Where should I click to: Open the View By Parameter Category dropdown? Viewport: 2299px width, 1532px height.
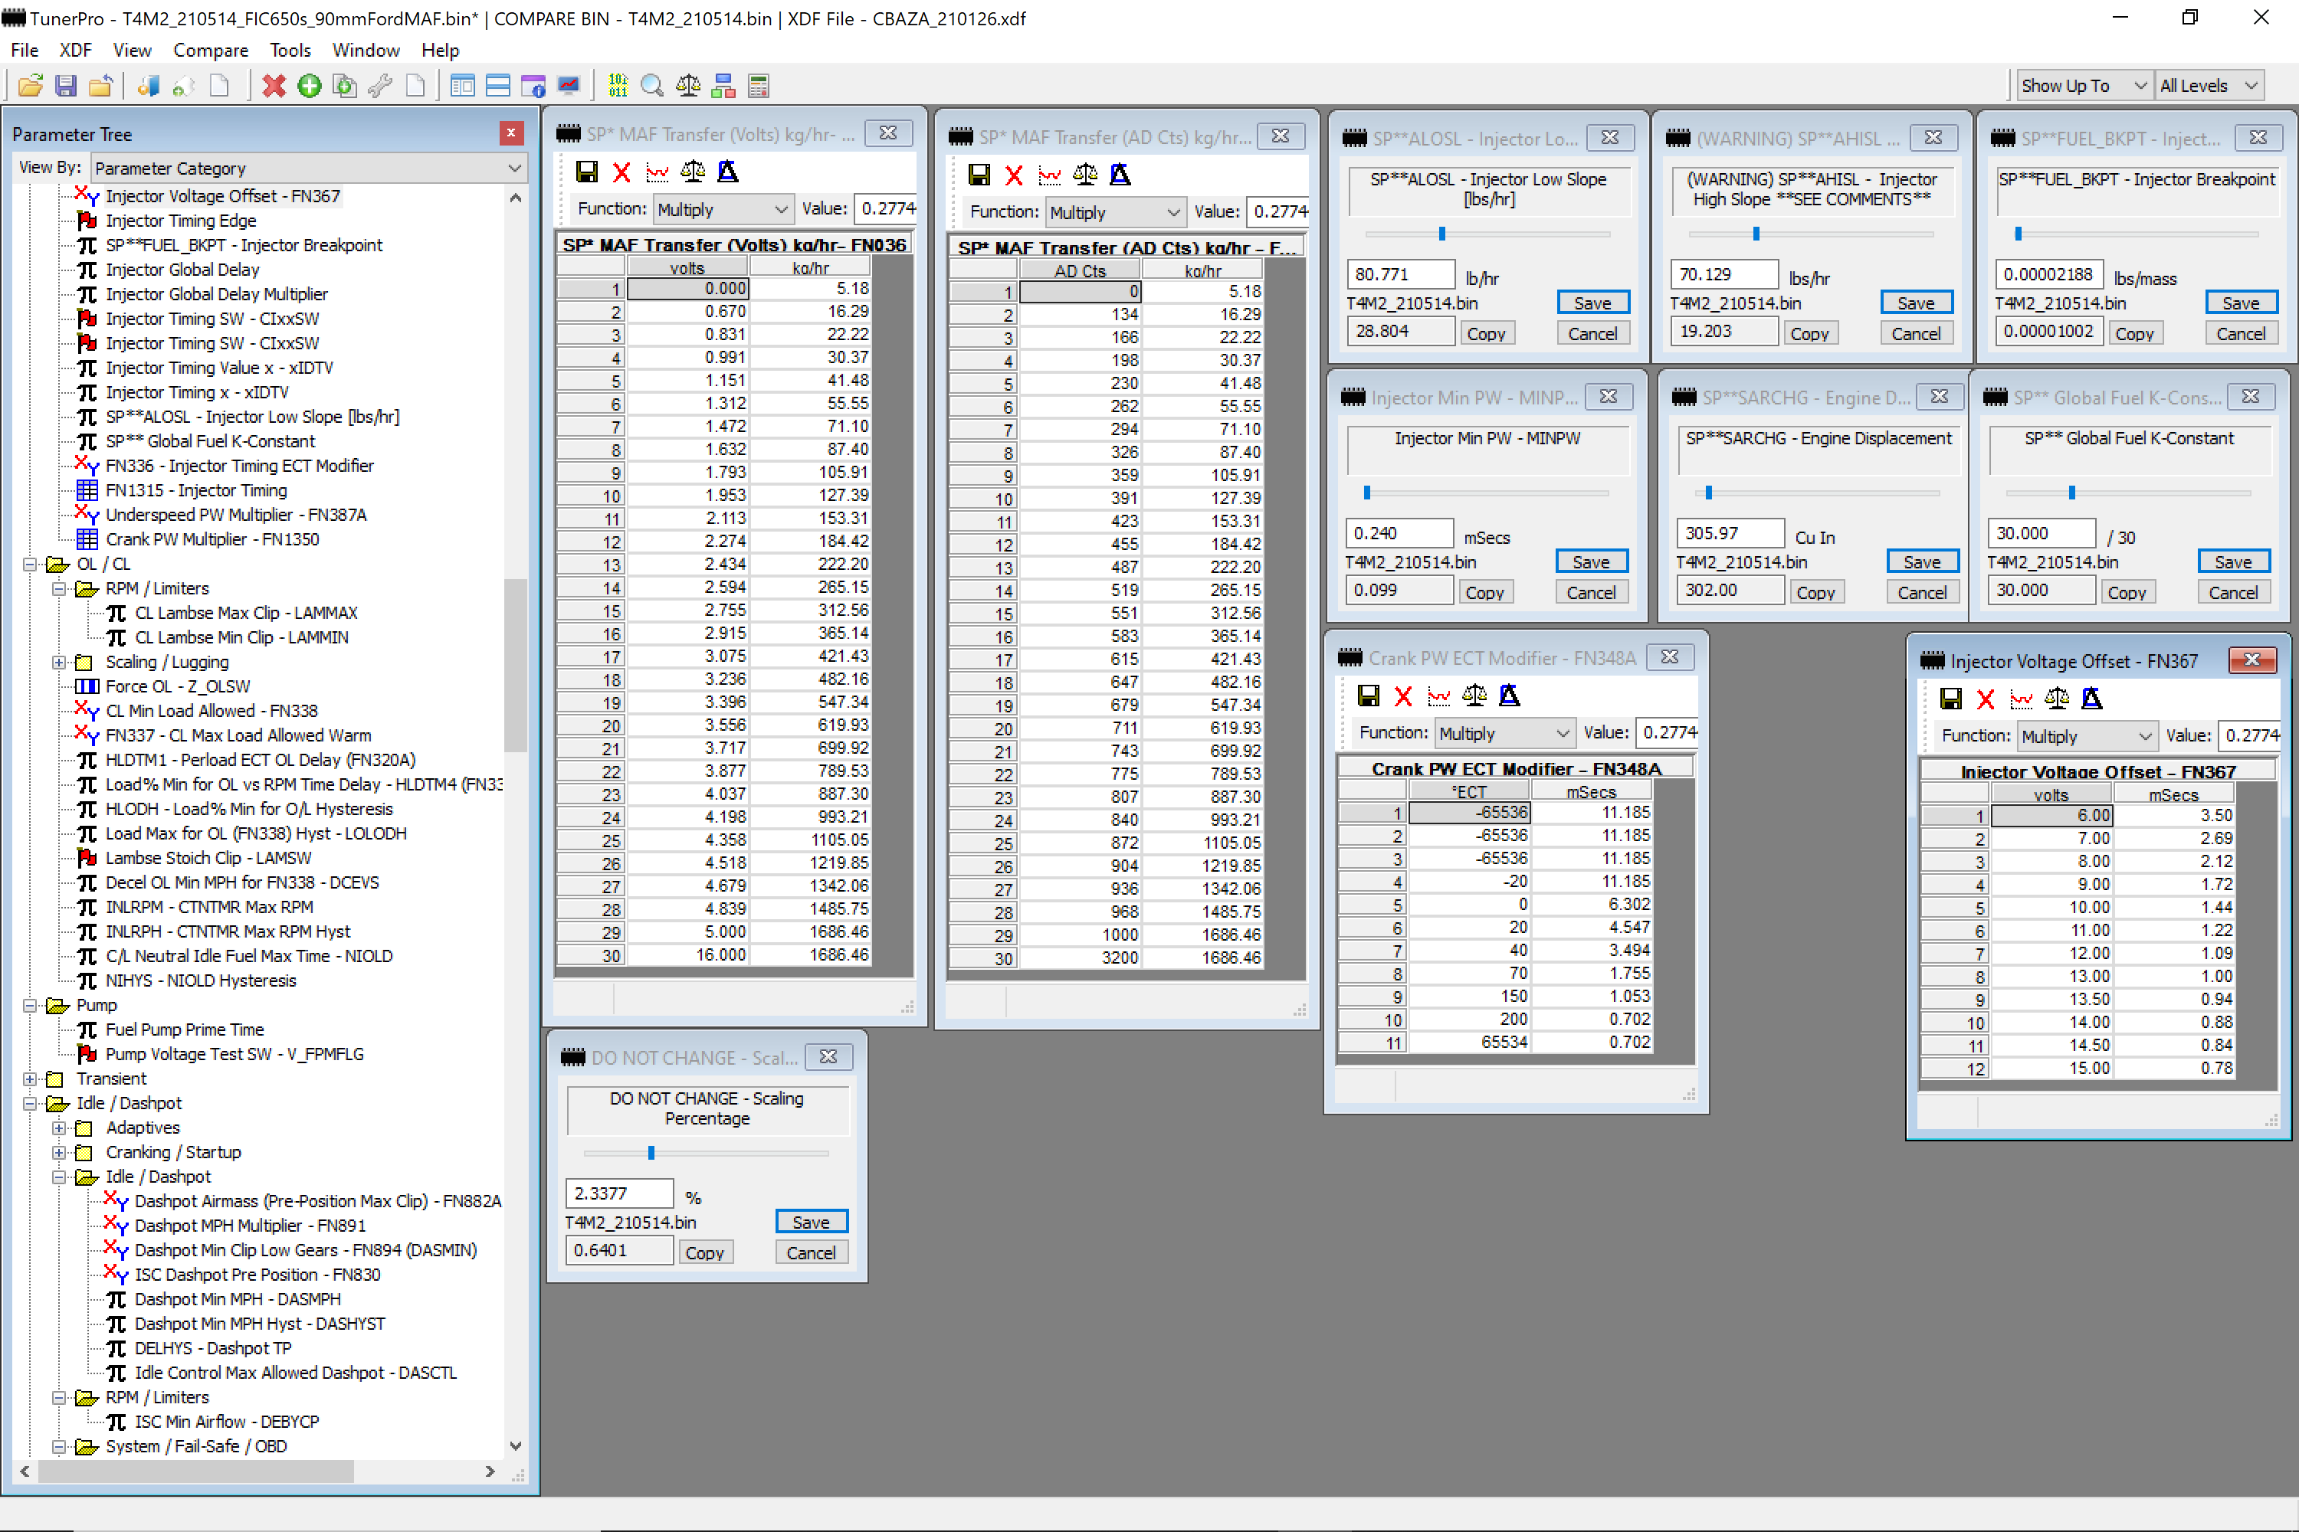click(x=308, y=168)
